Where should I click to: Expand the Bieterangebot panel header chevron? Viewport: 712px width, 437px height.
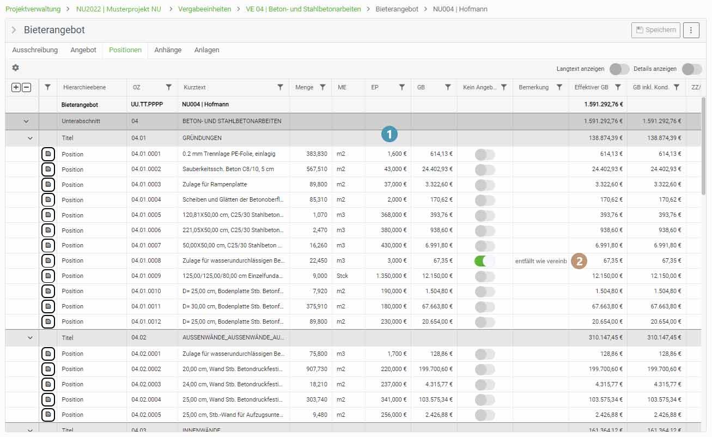pos(14,30)
